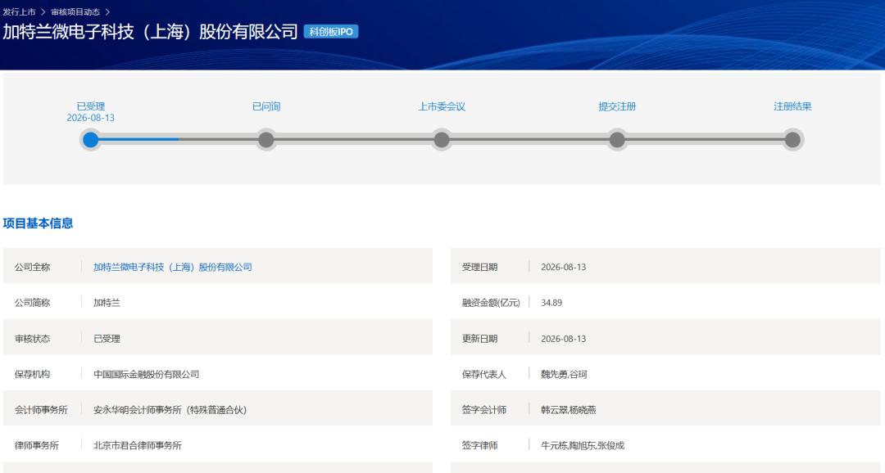The image size is (885, 473).
Task: Click the 项目基本信息 section heading
Action: tap(38, 223)
